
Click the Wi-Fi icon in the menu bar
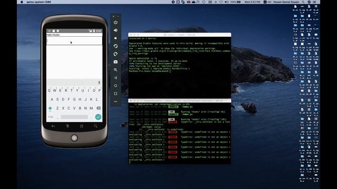click(x=221, y=2)
